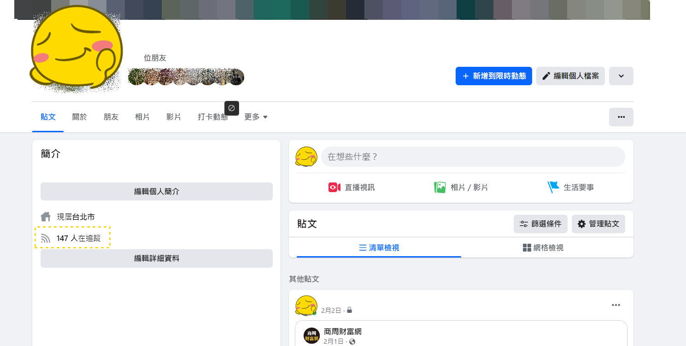The height and width of the screenshot is (346, 686).
Task: Open 篩選條件 post filters
Action: 541,224
